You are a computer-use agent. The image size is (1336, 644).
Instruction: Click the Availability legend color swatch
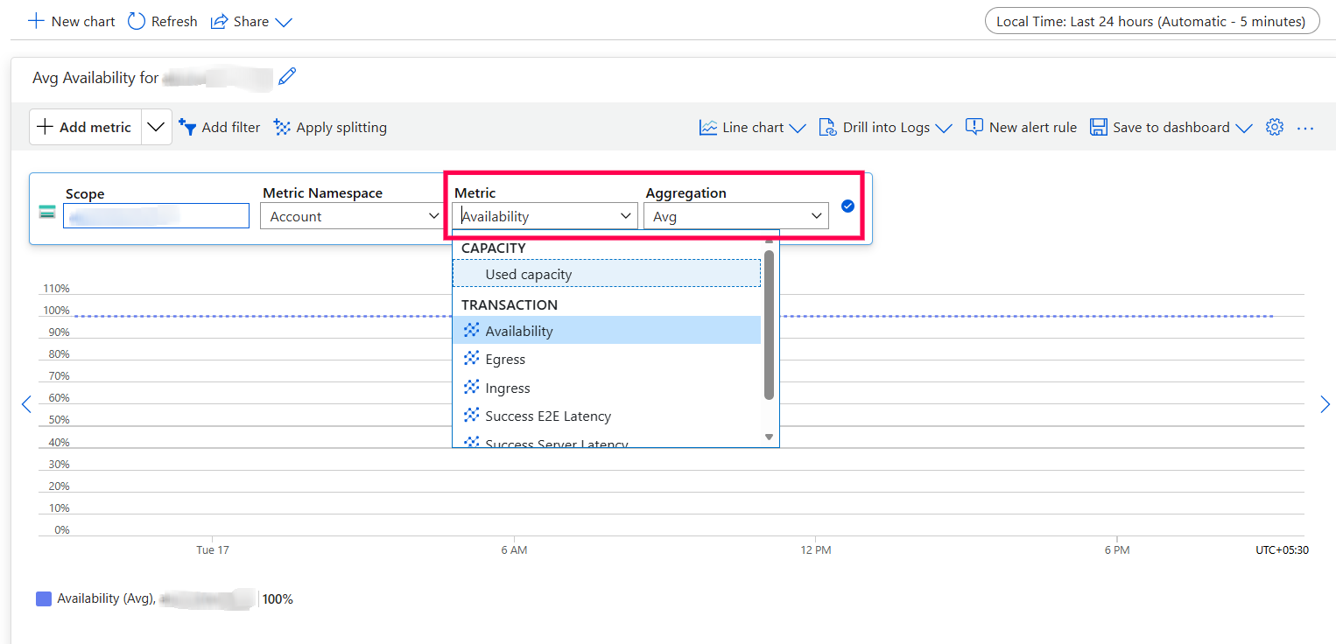[44, 598]
